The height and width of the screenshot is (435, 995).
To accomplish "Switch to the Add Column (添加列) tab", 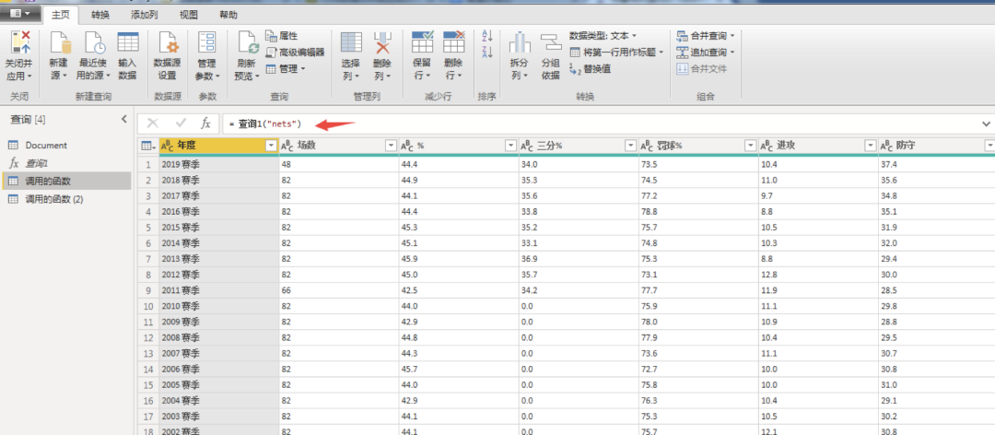I will 144,15.
